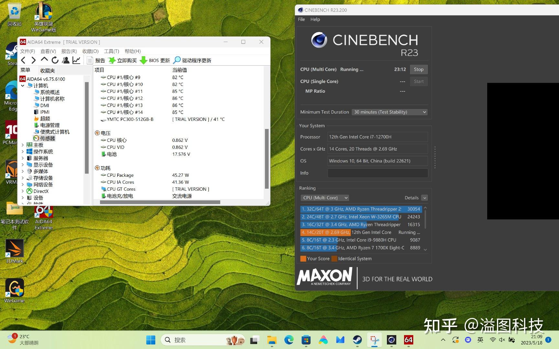Screen dimensions: 559x349
Task: Expand the 操作系统 tree node
Action: pos(23,152)
